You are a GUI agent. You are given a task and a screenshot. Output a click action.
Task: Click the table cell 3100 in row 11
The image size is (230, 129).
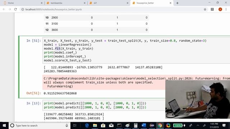click(55, 24)
